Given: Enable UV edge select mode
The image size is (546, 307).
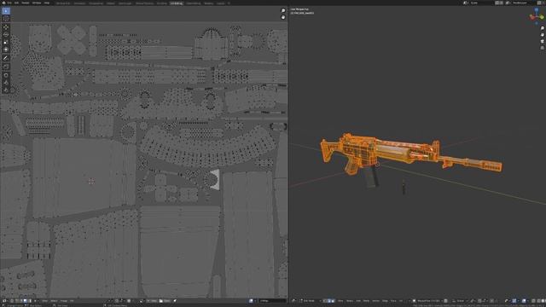Looking at the screenshot, I should click(20, 301).
